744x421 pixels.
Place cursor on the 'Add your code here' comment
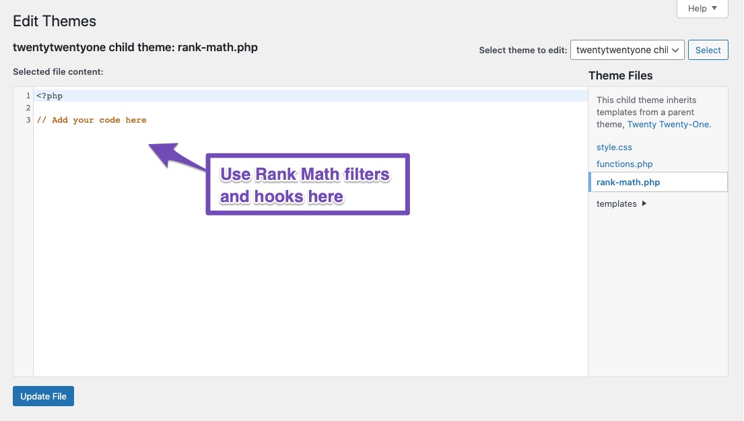click(91, 119)
